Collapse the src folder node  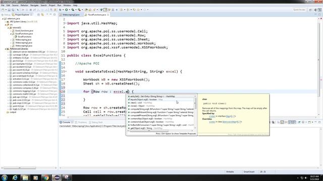[6, 25]
